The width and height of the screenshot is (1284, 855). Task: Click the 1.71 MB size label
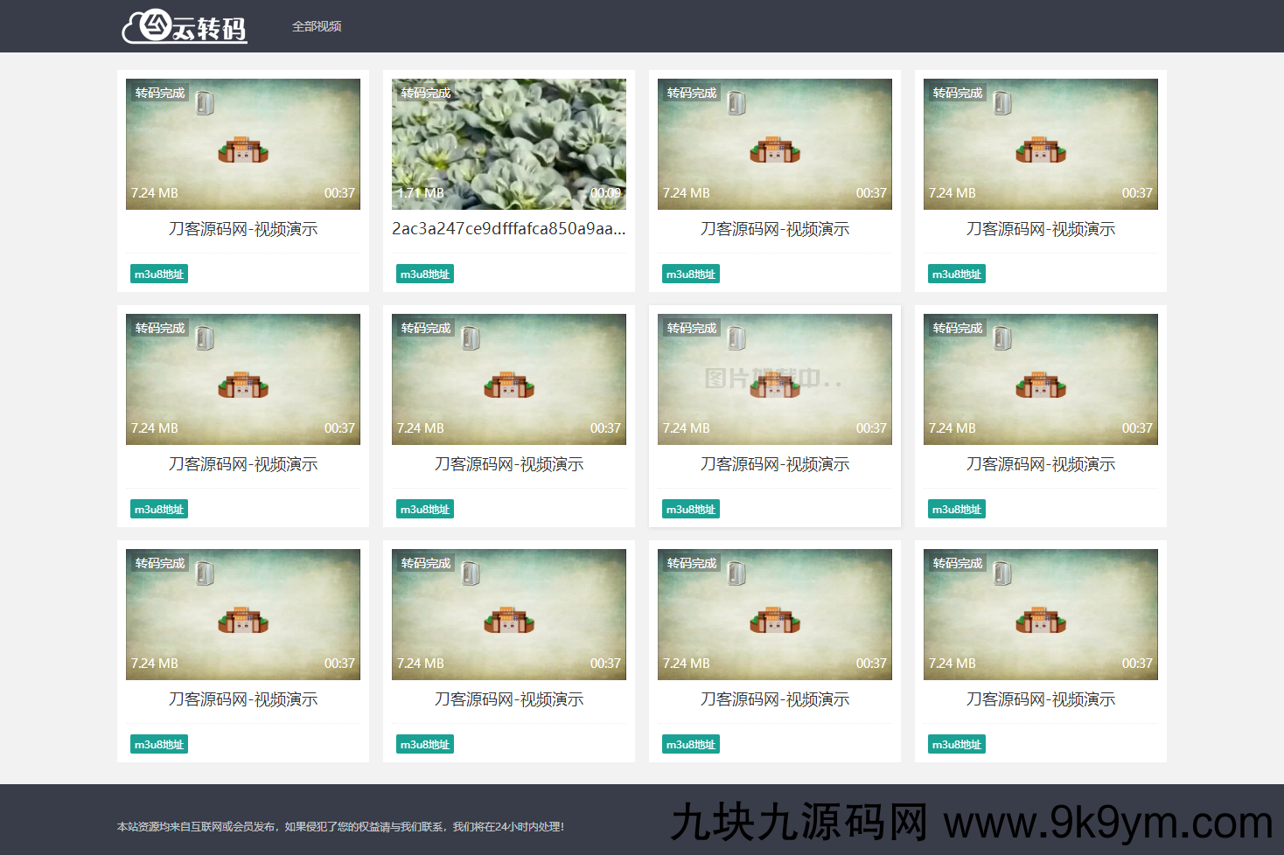tap(421, 193)
